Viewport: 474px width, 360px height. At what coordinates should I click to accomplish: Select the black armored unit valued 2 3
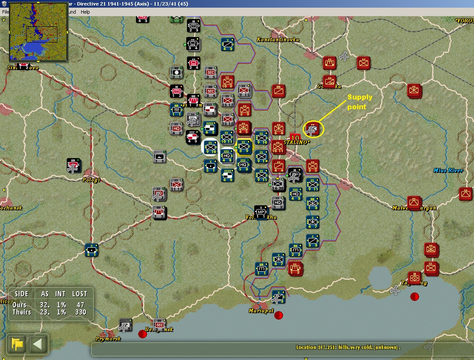click(x=193, y=26)
